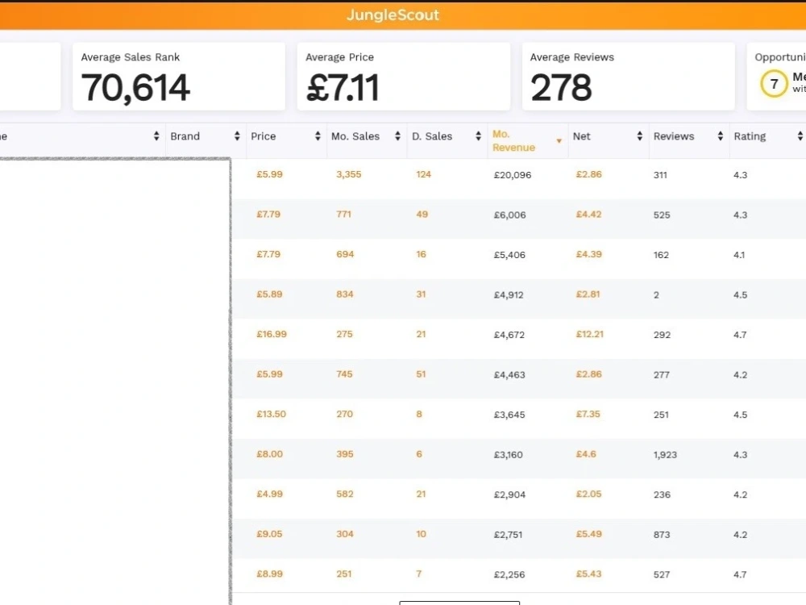Click net value £4.42
Viewport: 806px width, 605px height.
[588, 215]
